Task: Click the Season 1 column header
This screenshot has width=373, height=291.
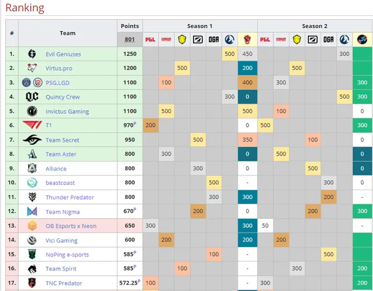Action: coord(200,26)
